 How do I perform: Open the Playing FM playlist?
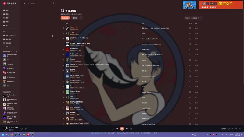coord(10,64)
